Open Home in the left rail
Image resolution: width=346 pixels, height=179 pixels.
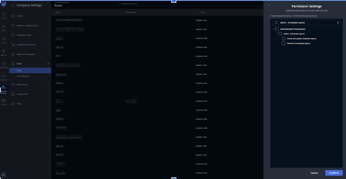(4, 15)
